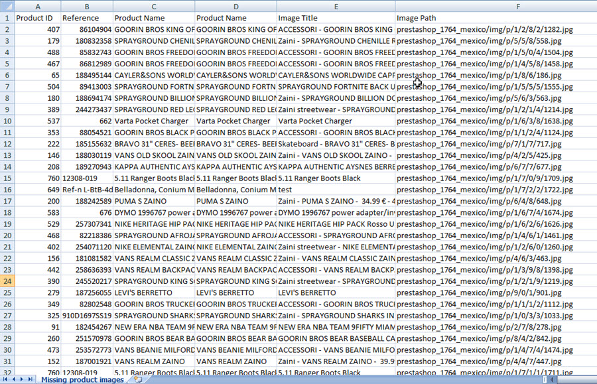This screenshot has height=384, width=597.
Task: Click ACCESSORI - VANS REALM BACKP cell
Action: (336, 270)
